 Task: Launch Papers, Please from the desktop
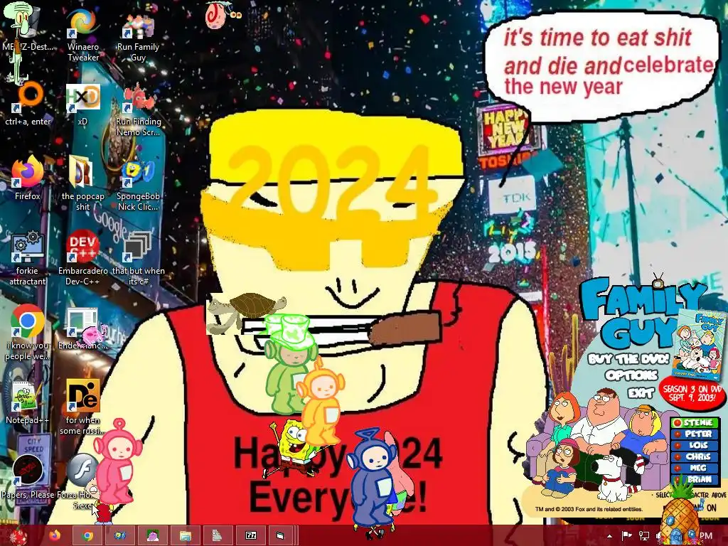(28, 477)
